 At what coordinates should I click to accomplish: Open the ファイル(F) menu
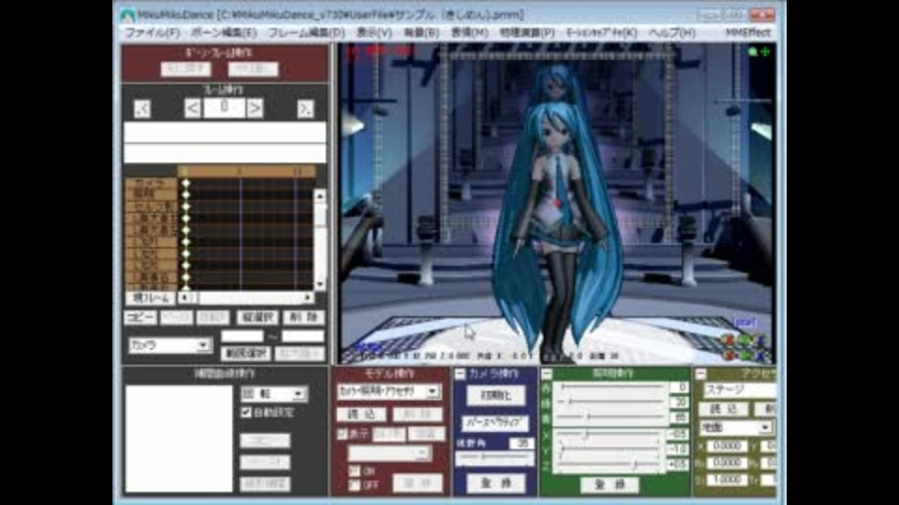153,33
